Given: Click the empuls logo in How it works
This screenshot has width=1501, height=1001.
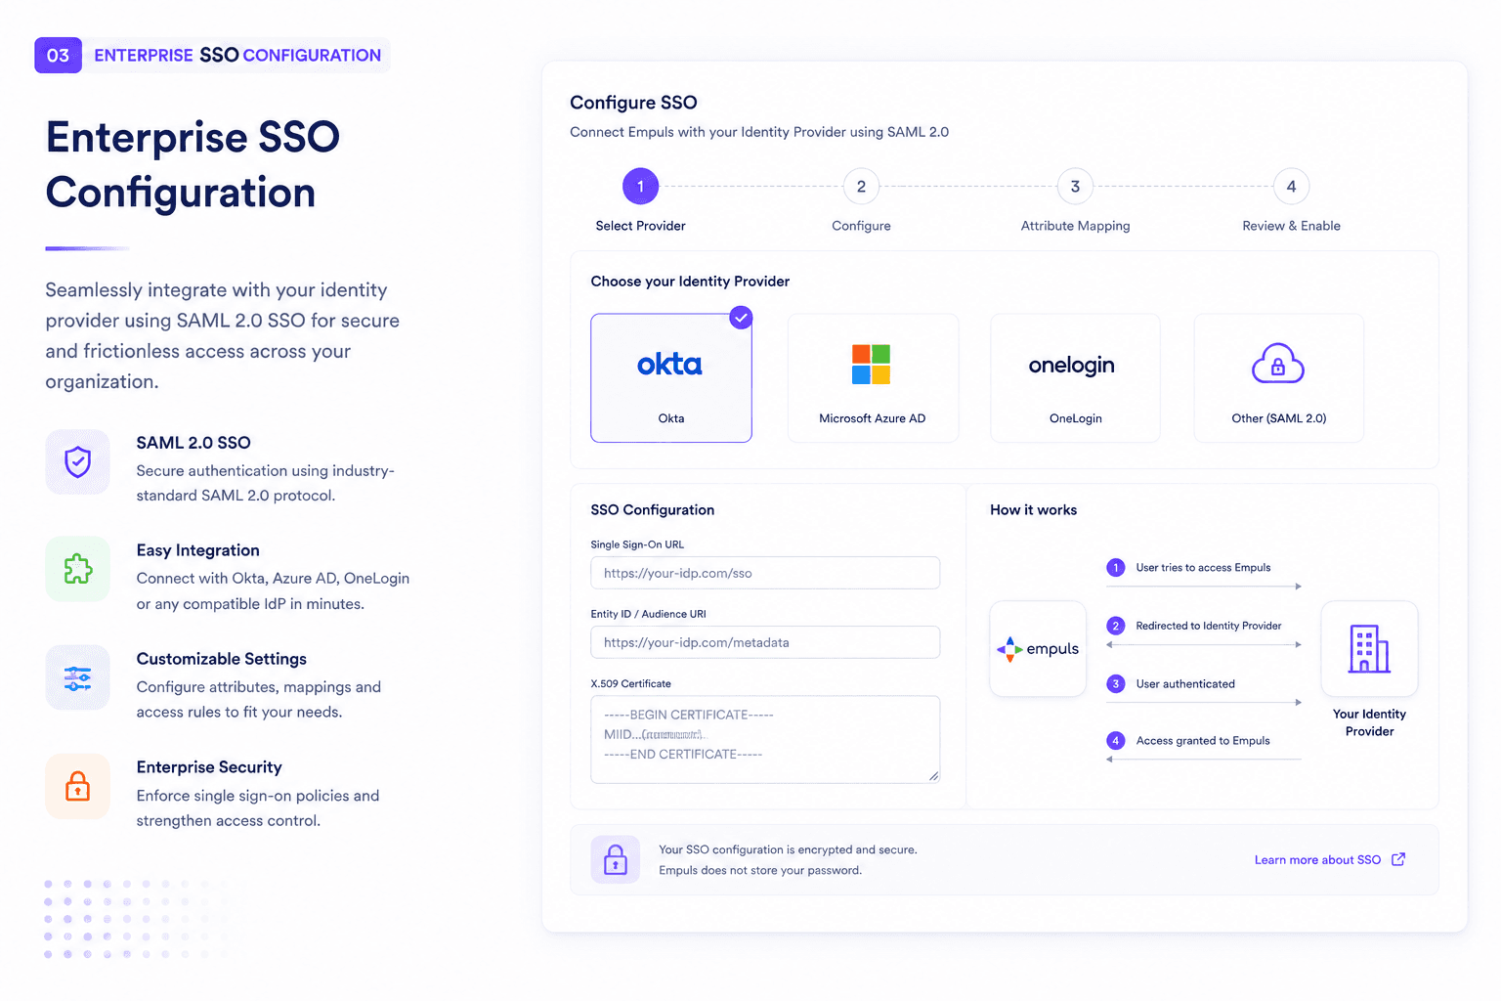Looking at the screenshot, I should [x=1038, y=649].
